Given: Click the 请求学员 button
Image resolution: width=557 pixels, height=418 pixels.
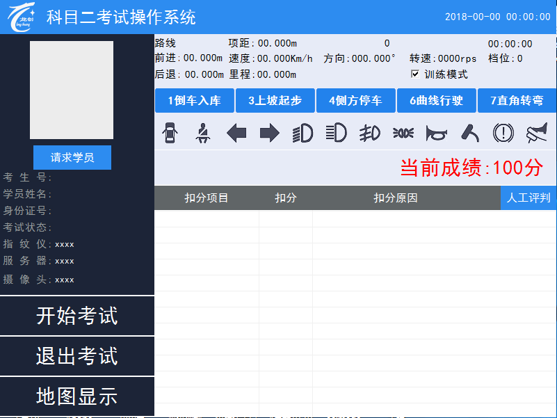Looking at the screenshot, I should pyautogui.click(x=72, y=158).
